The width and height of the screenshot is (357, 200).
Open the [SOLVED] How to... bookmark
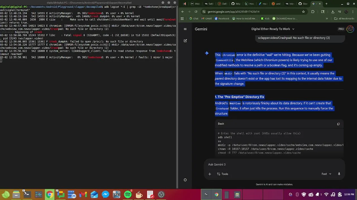284,19
